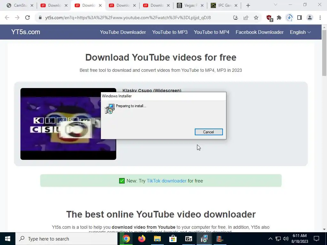Open volume control tray icon
The height and width of the screenshot is (245, 327).
286,239
